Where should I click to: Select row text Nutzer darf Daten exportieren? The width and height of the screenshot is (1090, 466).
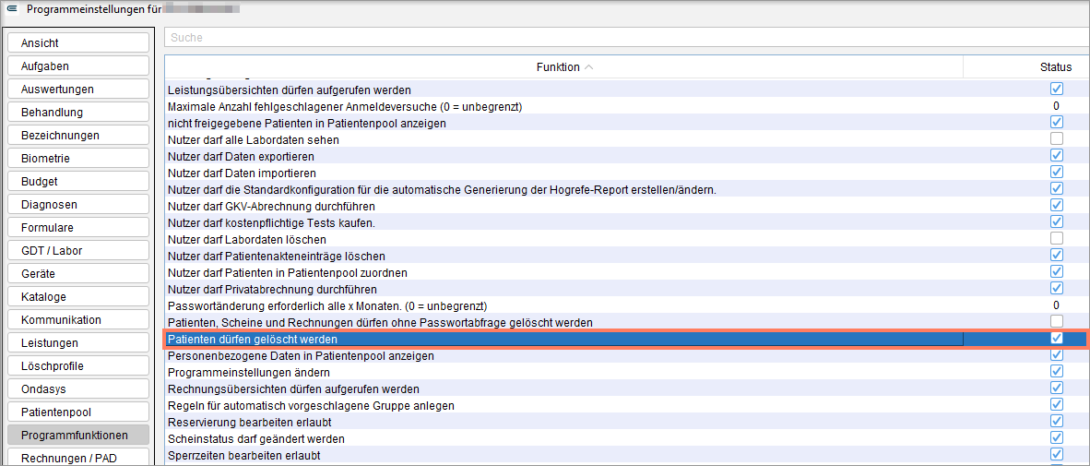(x=242, y=157)
